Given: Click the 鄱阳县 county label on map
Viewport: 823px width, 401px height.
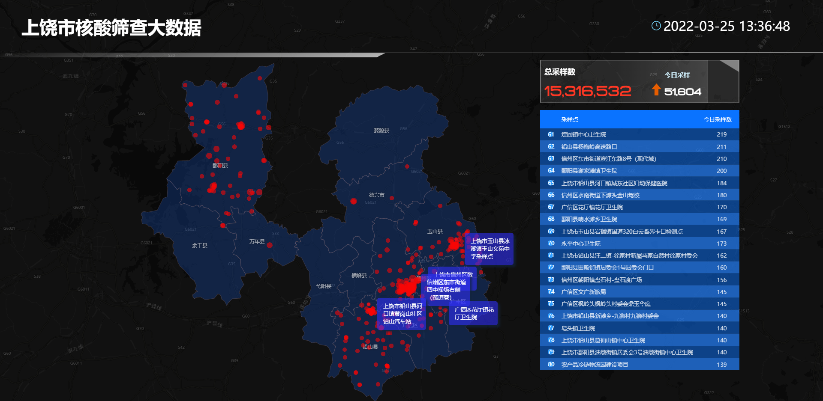Looking at the screenshot, I should click(220, 165).
